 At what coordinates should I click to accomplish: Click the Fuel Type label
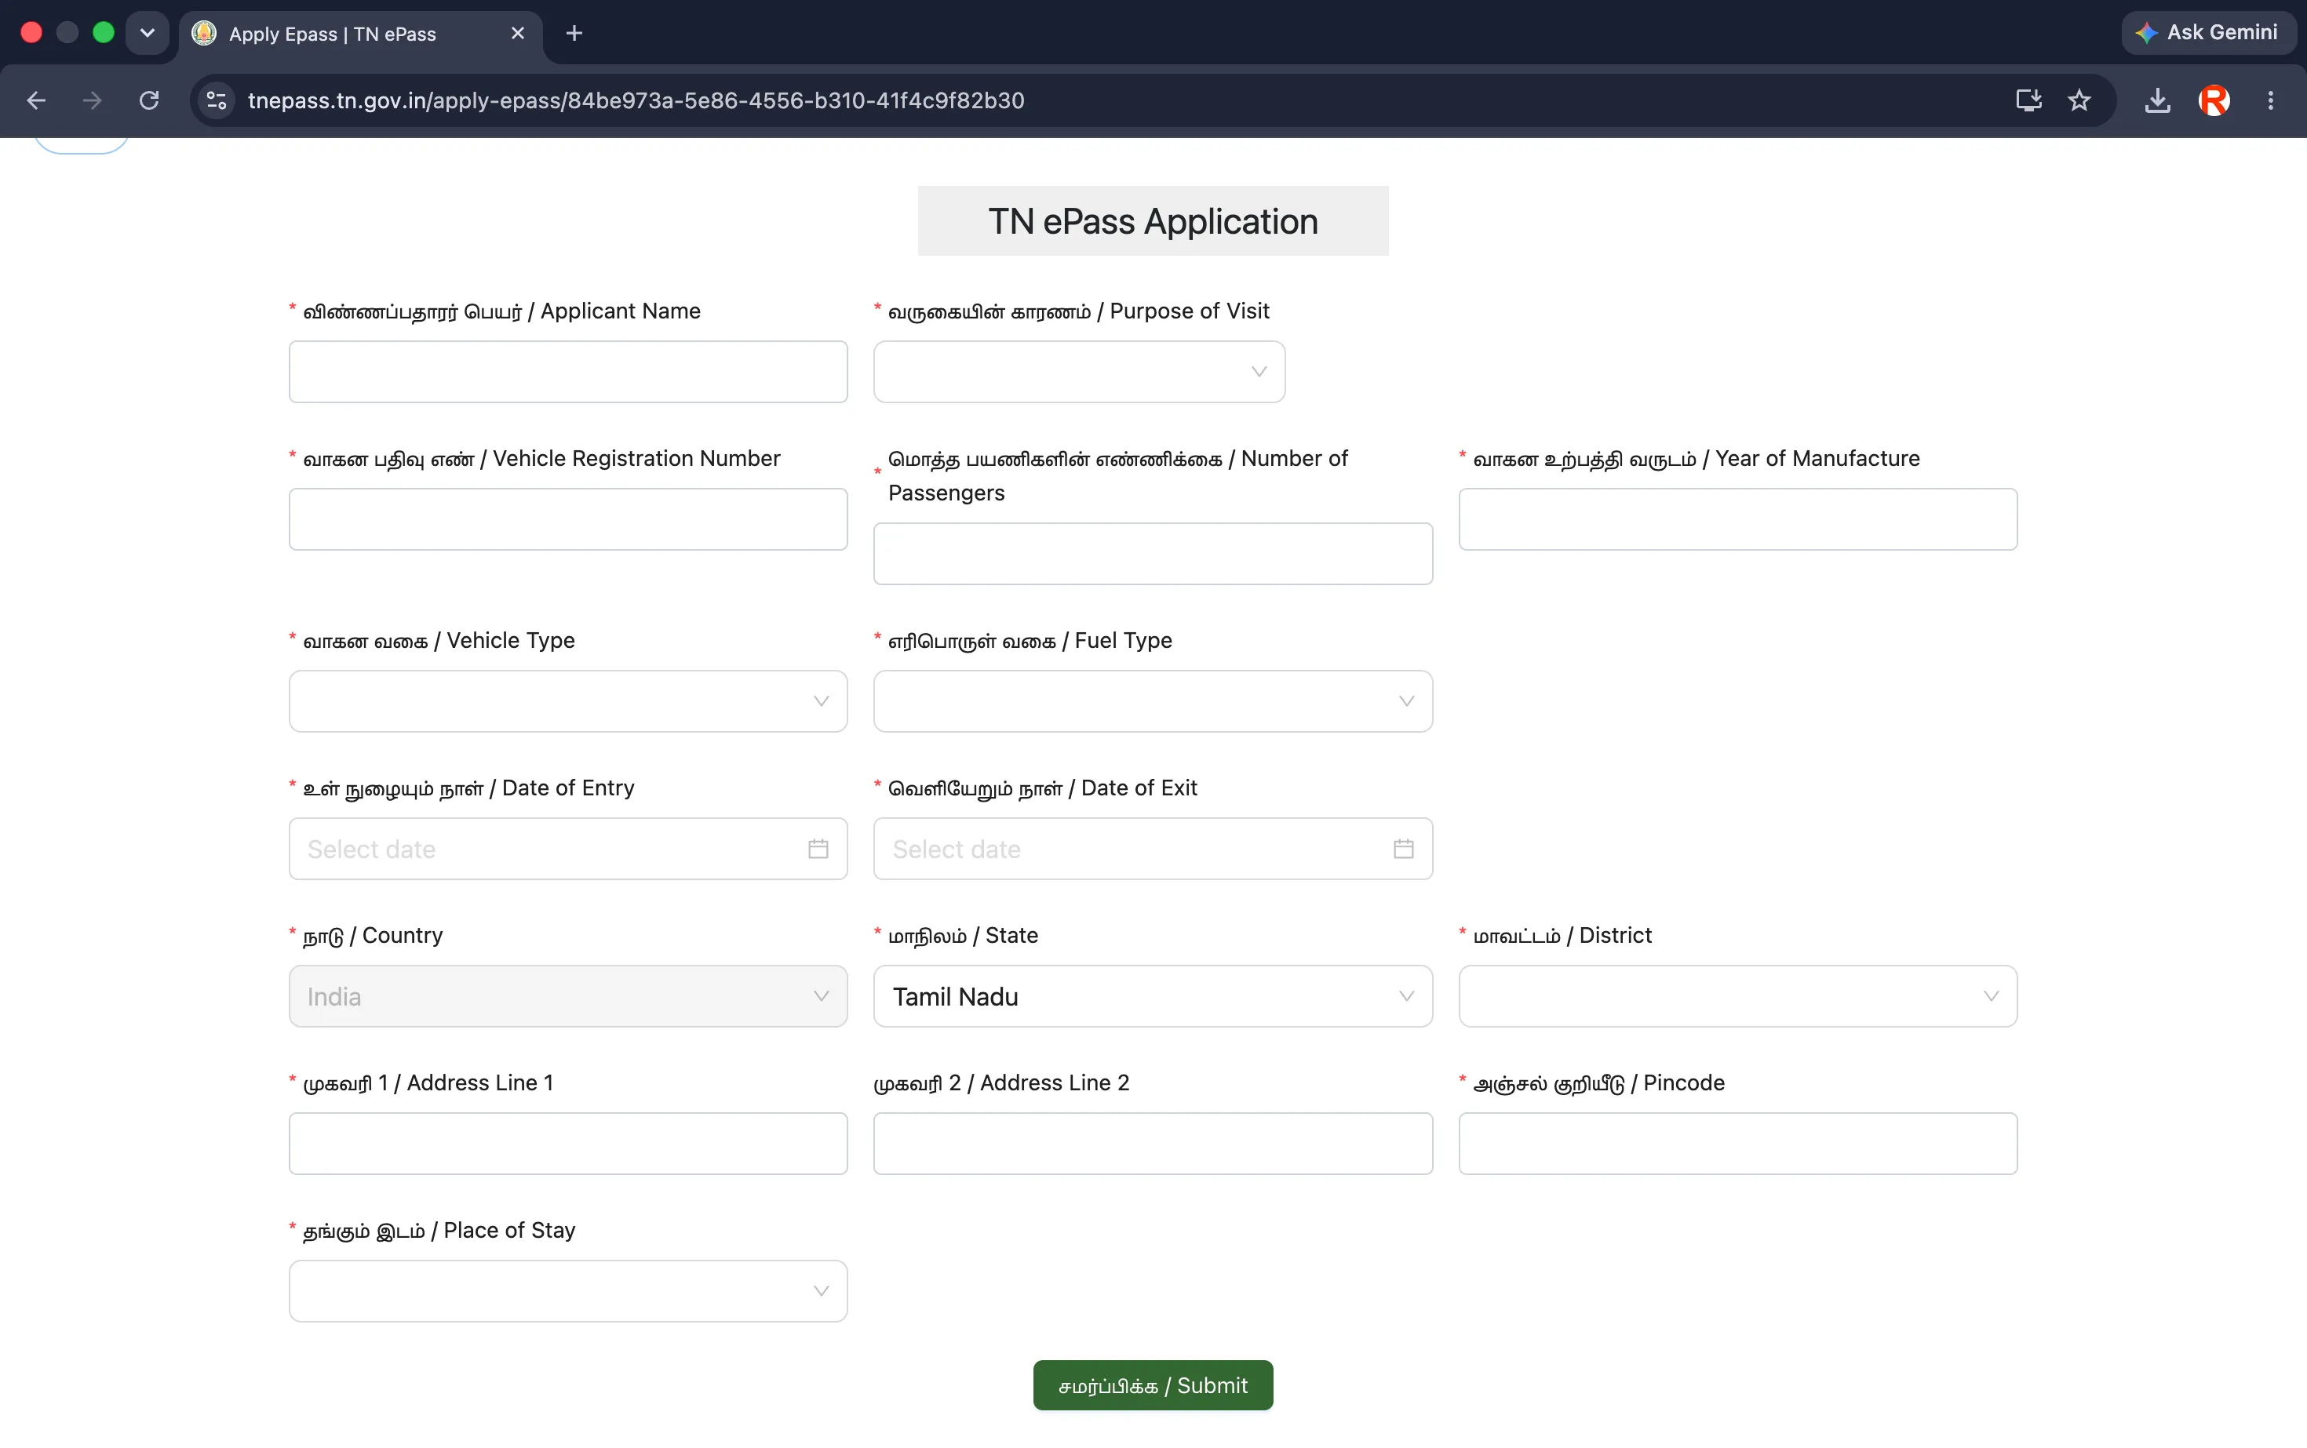pos(1030,641)
